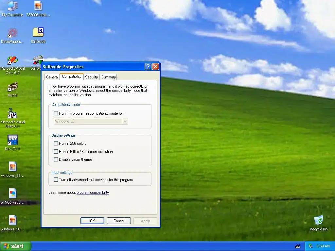Open the Start menu
The image size is (335, 251).
pyautogui.click(x=15, y=246)
